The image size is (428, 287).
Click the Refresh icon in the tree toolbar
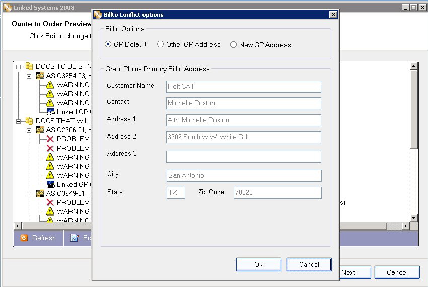click(24, 238)
